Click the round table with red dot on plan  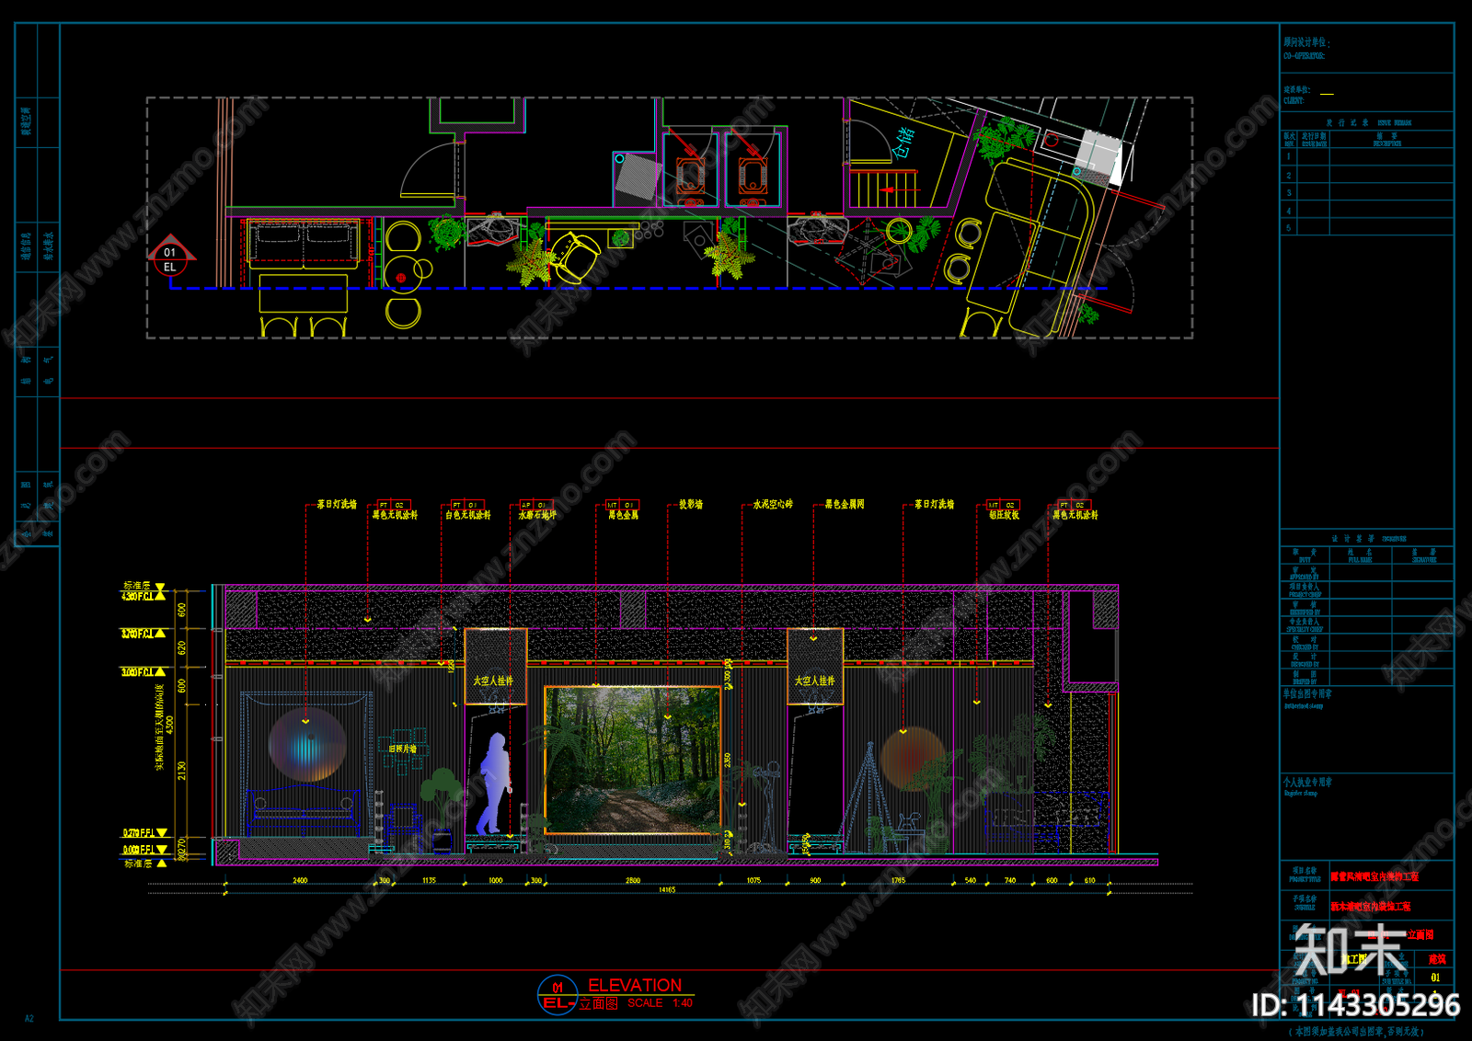tap(401, 275)
